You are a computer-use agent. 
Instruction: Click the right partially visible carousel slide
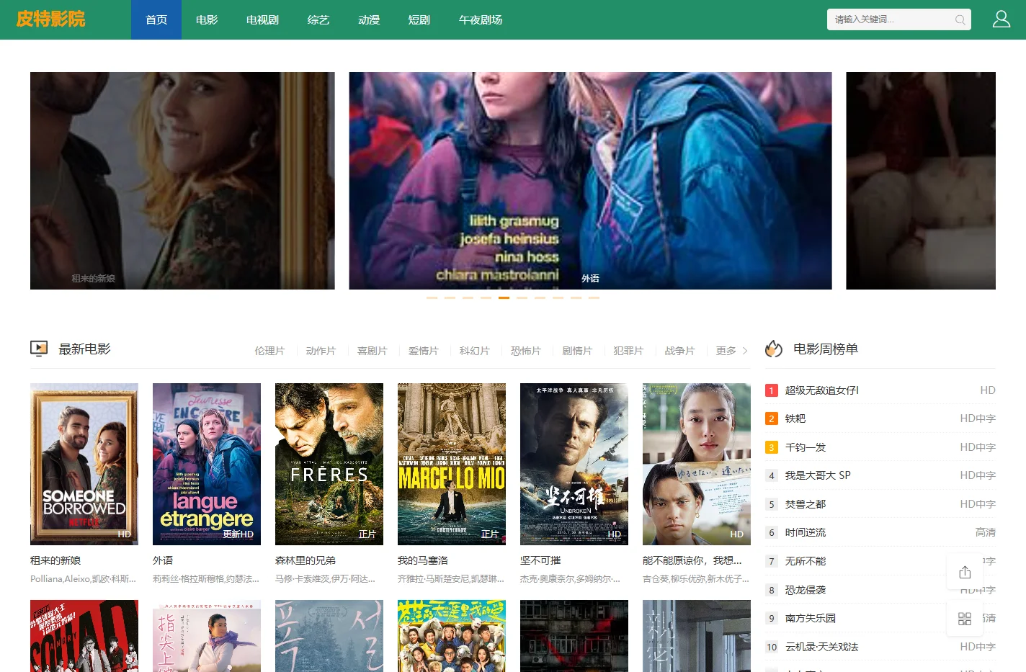click(921, 181)
